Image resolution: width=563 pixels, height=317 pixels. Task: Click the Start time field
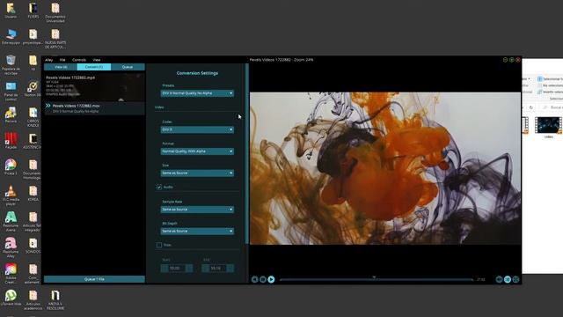click(177, 269)
